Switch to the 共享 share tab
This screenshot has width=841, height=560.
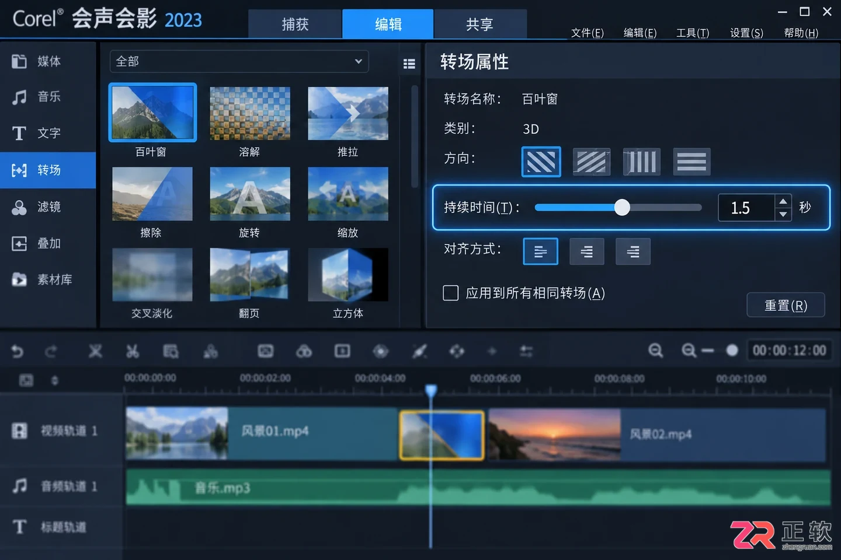[480, 24]
